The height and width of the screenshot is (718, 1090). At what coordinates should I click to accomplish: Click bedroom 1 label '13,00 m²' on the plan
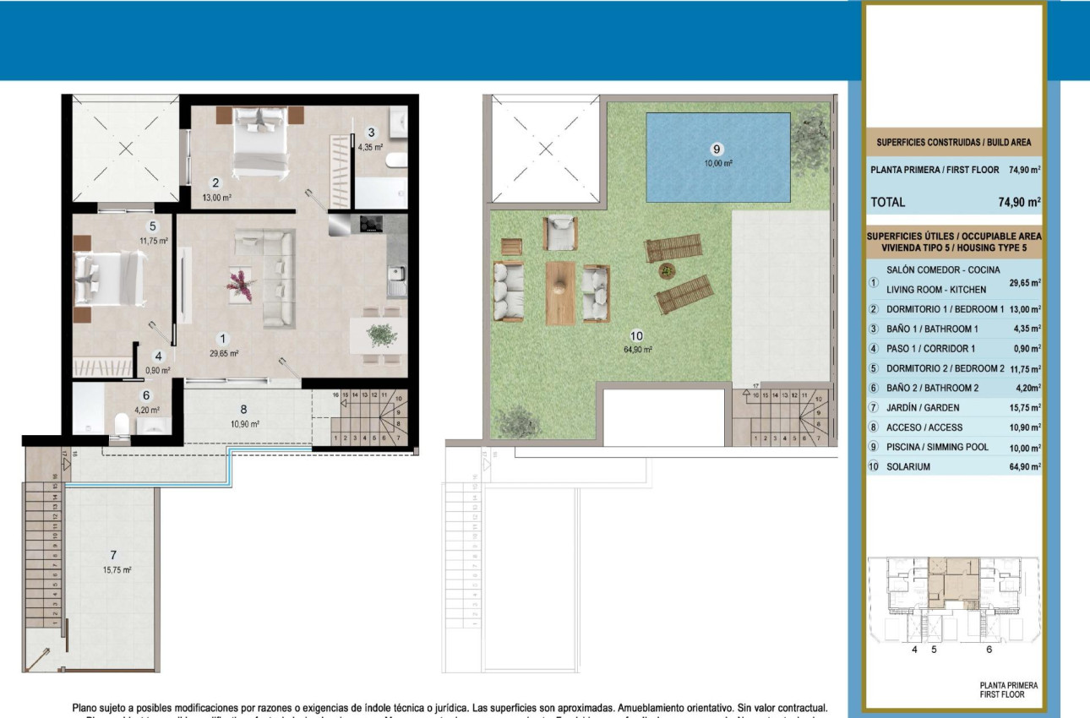[x=215, y=198]
